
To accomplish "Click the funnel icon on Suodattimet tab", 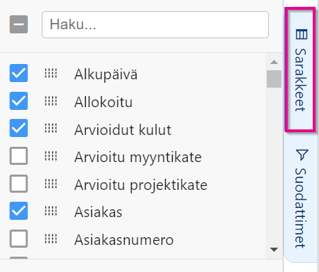I will (x=302, y=154).
